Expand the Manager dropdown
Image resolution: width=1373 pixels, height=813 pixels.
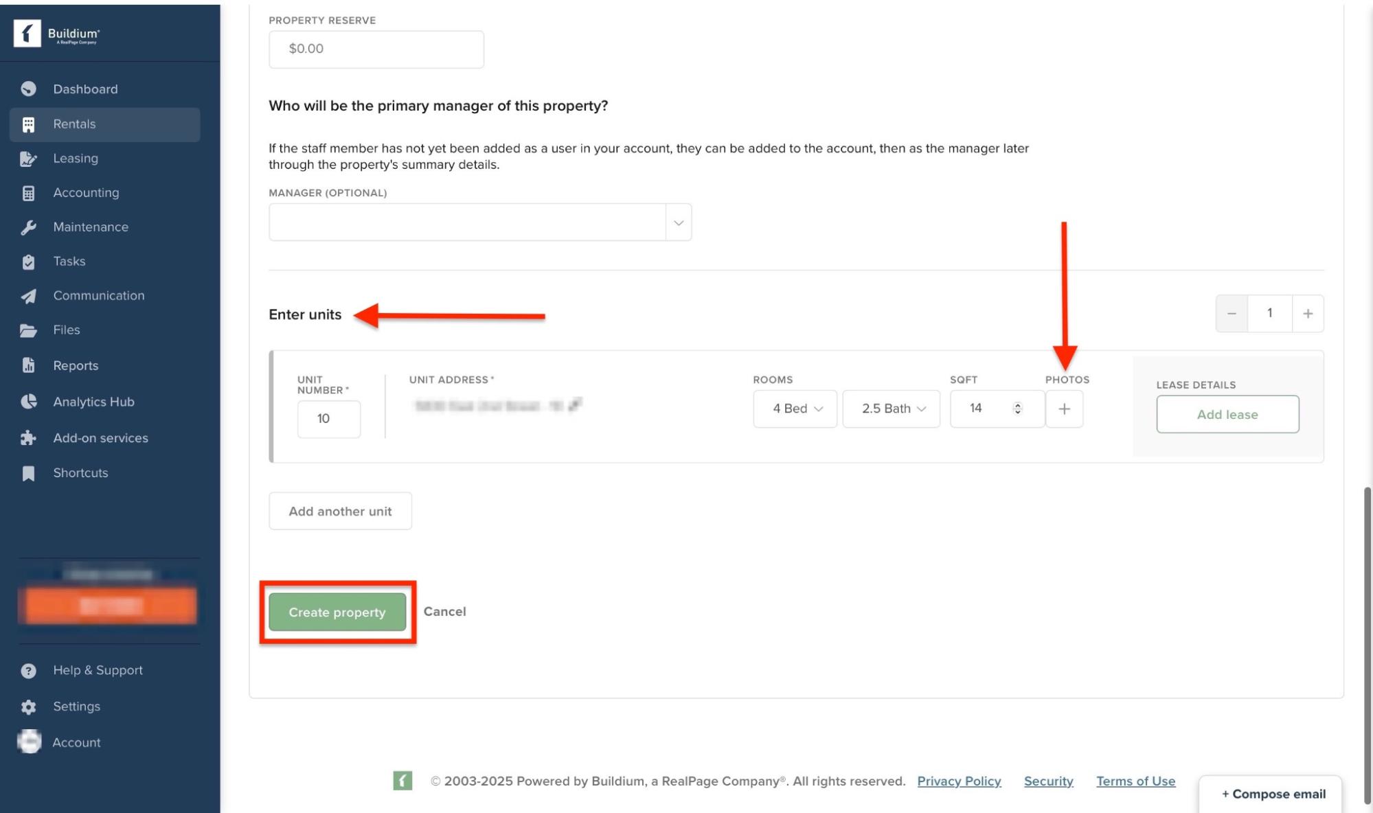coord(678,222)
